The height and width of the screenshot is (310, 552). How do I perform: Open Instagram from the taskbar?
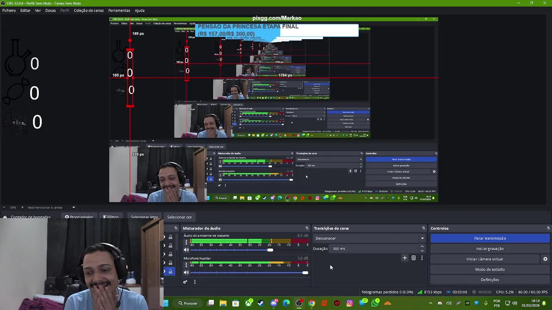pyautogui.click(x=350, y=303)
